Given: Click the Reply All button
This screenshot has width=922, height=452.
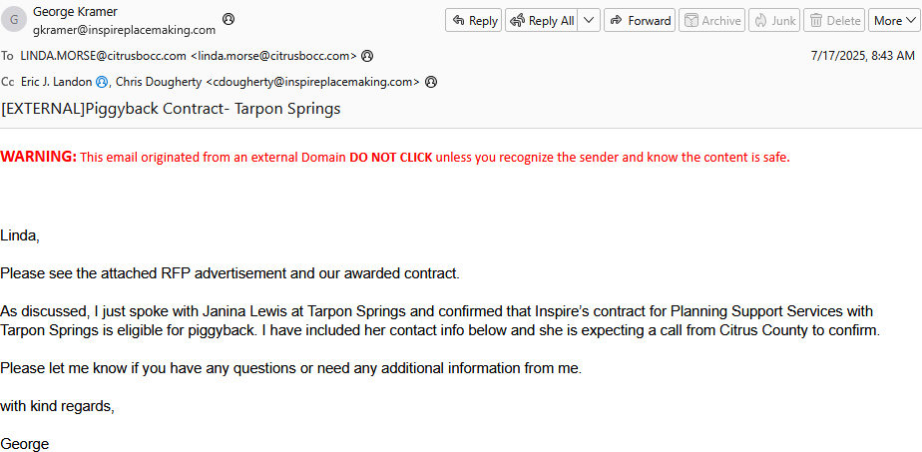Looking at the screenshot, I should 542,21.
